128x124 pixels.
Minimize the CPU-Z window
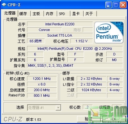pos(109,5)
